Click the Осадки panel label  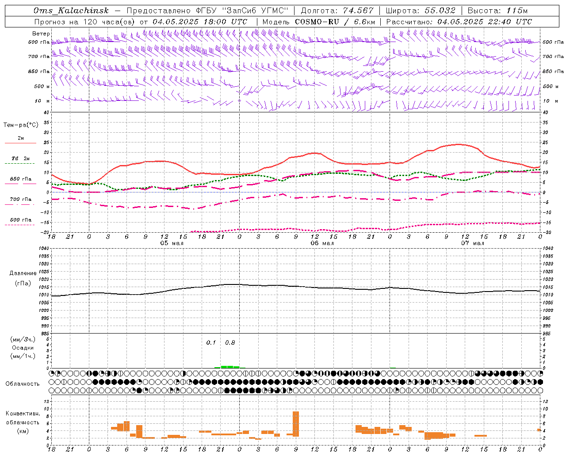click(x=23, y=348)
